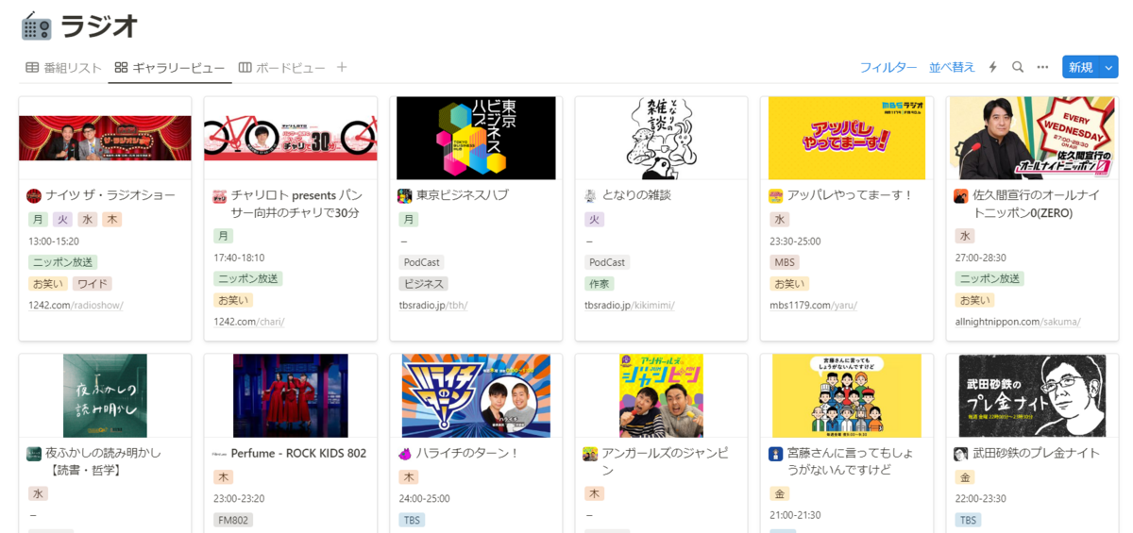Open the tbsradio.jp/kikimimi/ link
Screen dimensions: 1133x533
pyautogui.click(x=630, y=305)
